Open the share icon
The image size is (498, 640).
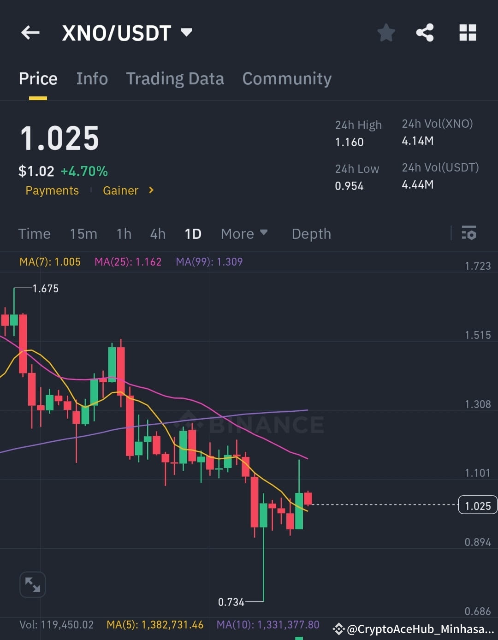coord(425,33)
